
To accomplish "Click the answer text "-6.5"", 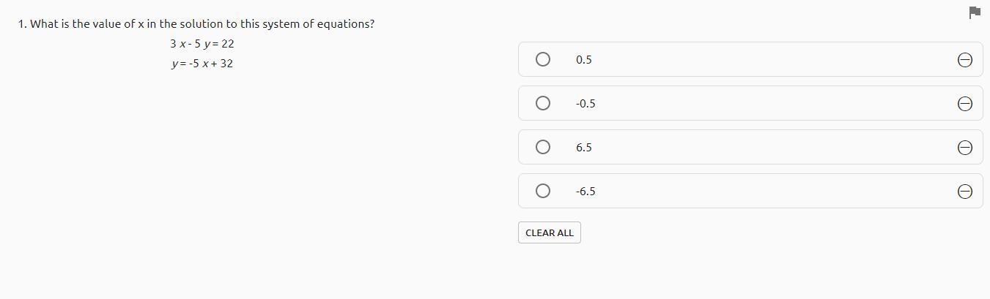I will click(x=585, y=192).
